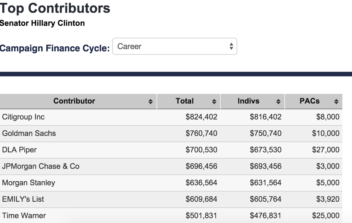Click the $673,530 Indivs value
The height and width of the screenshot is (223, 352).
265,150
